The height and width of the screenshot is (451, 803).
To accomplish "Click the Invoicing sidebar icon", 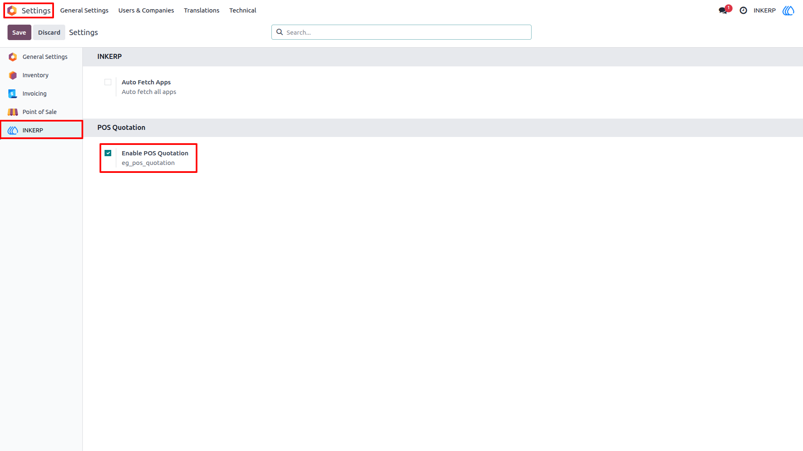I will (x=13, y=94).
